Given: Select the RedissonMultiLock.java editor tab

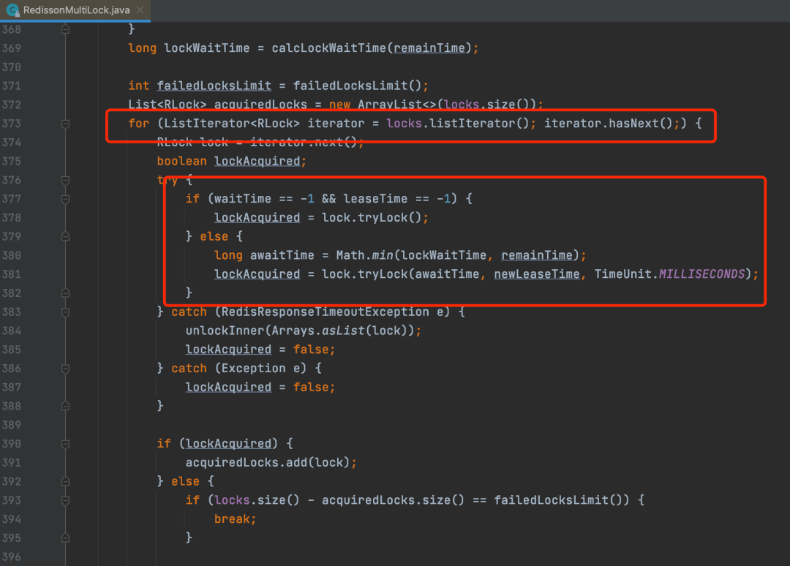Looking at the screenshot, I should click(x=75, y=10).
